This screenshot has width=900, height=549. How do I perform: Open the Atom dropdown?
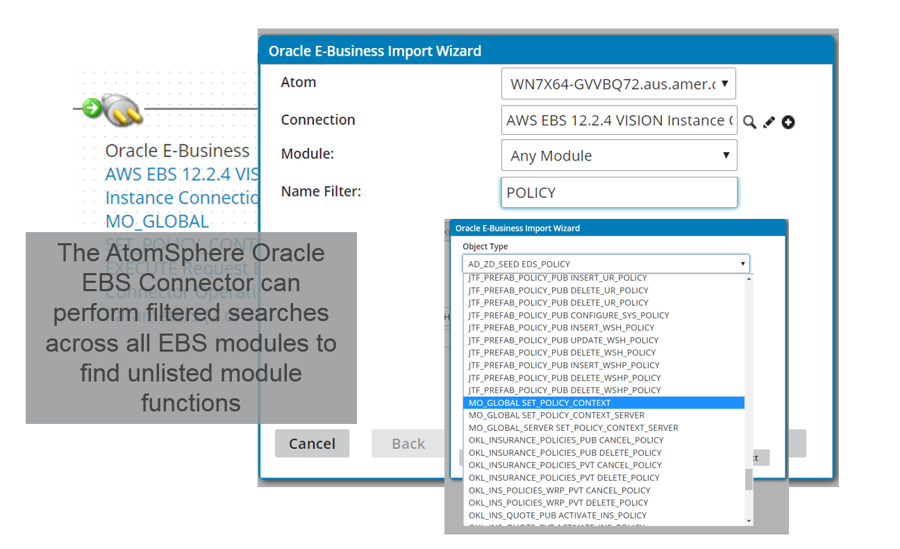coord(619,83)
